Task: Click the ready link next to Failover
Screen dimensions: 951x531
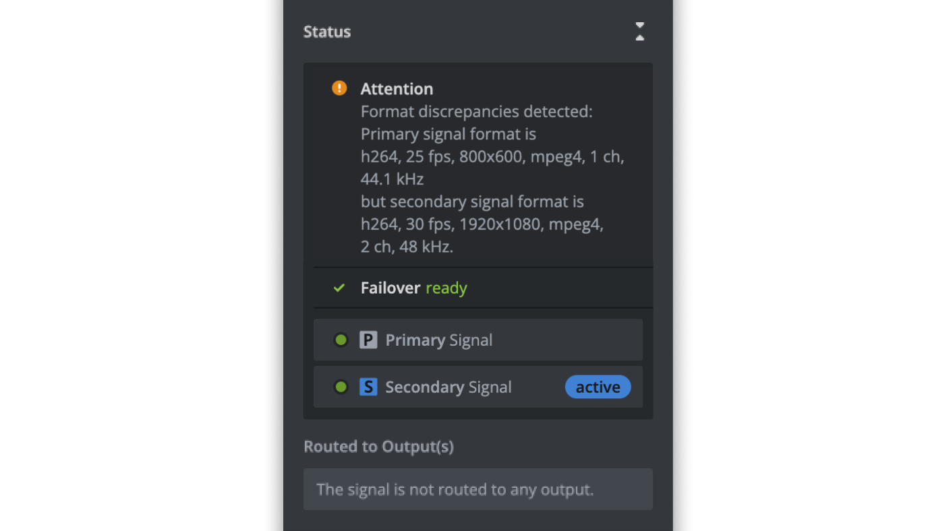Action: click(446, 288)
